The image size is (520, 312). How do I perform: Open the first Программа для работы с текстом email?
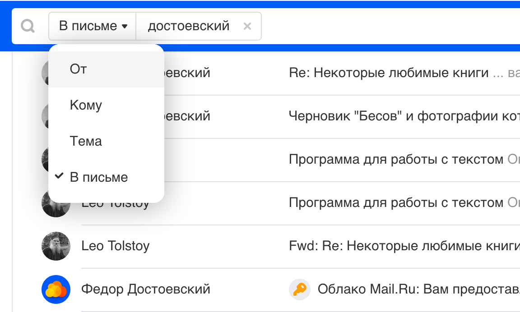click(x=396, y=159)
